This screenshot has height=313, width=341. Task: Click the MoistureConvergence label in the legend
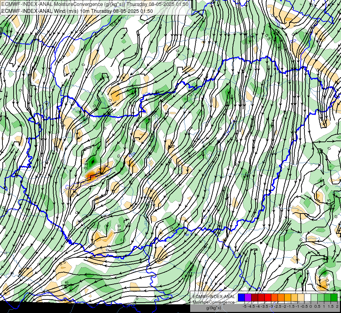(x=214, y=302)
